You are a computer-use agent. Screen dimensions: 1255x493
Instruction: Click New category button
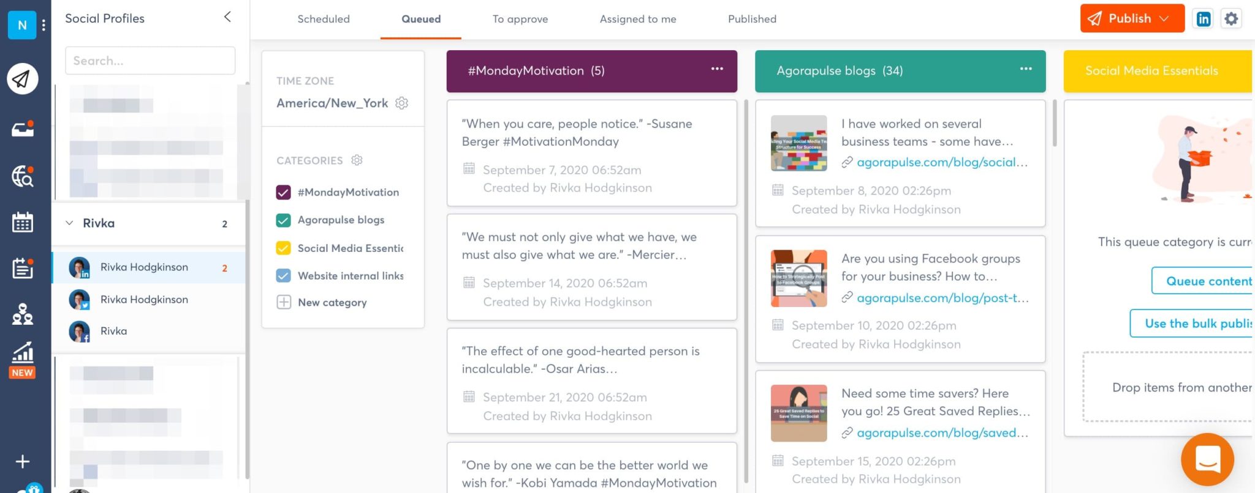322,302
